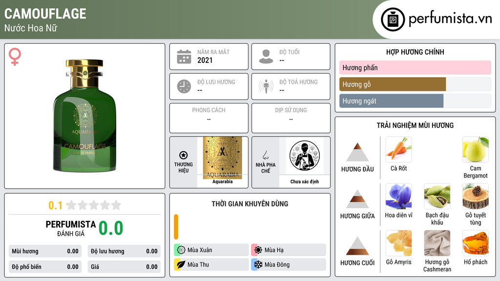This screenshot has height=281, width=500.
Task: Click the Phong cách box
Action: (209, 118)
